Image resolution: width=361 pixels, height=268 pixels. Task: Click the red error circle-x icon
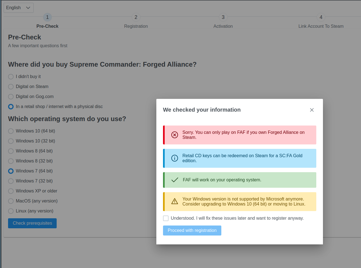pyautogui.click(x=175, y=135)
